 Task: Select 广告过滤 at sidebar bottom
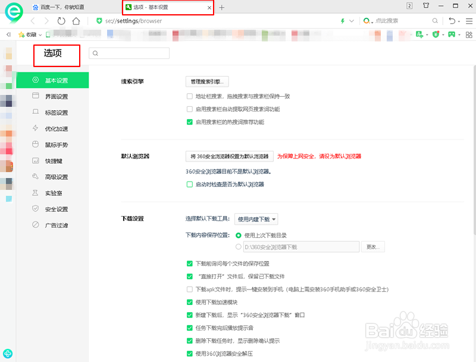point(57,224)
